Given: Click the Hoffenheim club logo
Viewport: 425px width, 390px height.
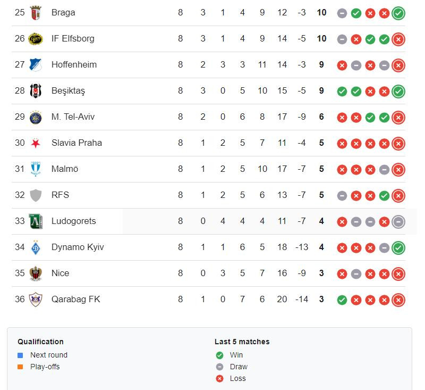Looking at the screenshot, I should pyautogui.click(x=36, y=65).
